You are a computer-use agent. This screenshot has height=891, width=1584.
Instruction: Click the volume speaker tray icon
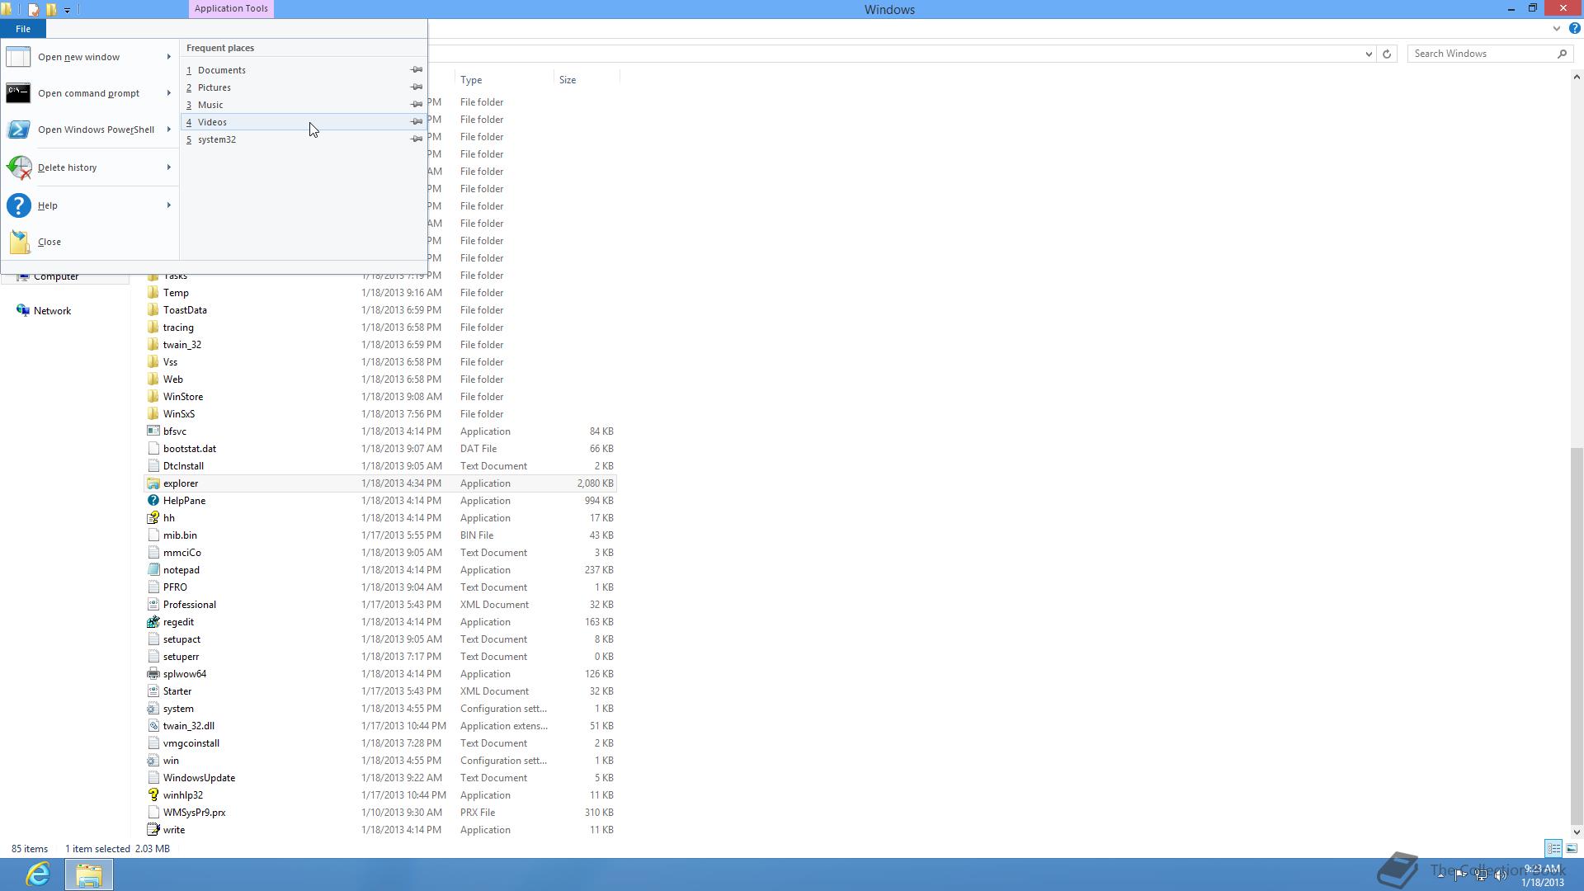1500,875
